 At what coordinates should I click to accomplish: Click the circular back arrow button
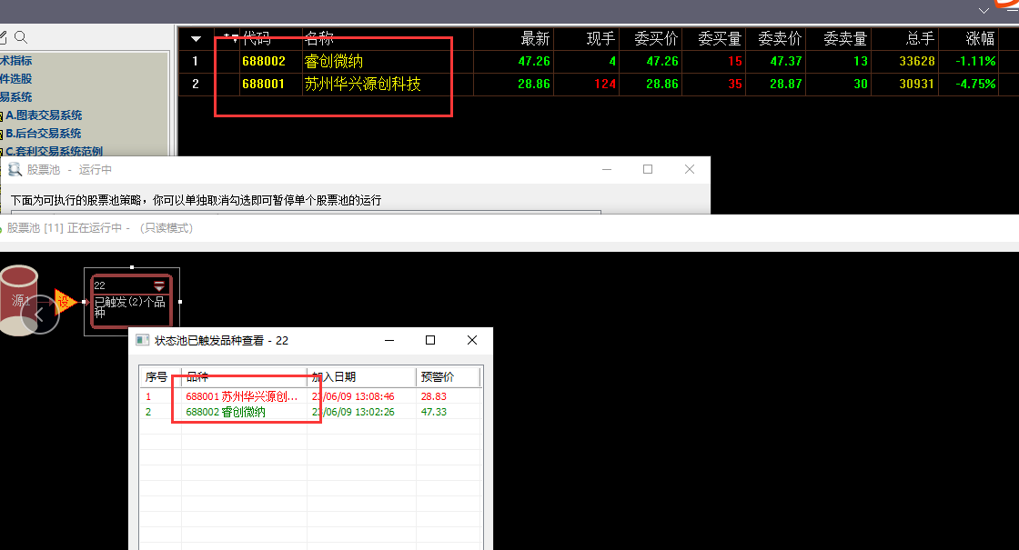pos(40,315)
